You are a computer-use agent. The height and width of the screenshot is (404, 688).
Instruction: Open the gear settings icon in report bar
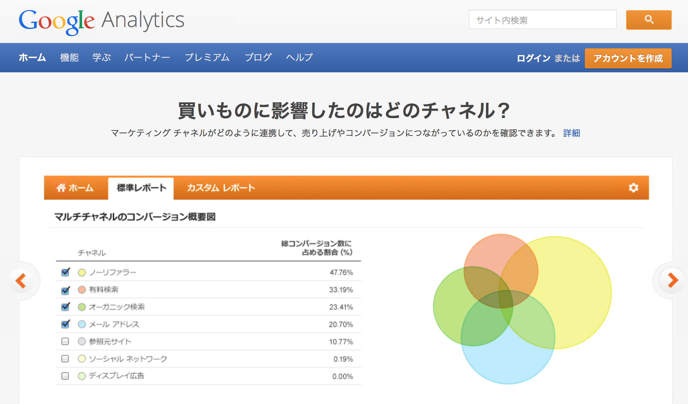click(633, 188)
